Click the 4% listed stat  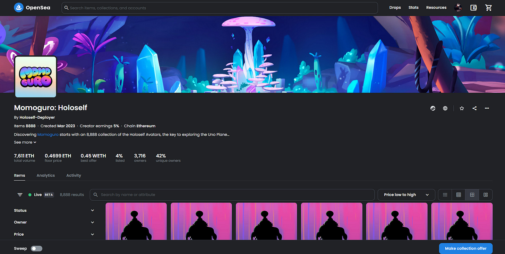point(120,158)
